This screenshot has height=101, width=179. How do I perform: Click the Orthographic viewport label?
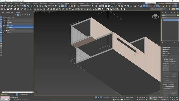[40, 12]
